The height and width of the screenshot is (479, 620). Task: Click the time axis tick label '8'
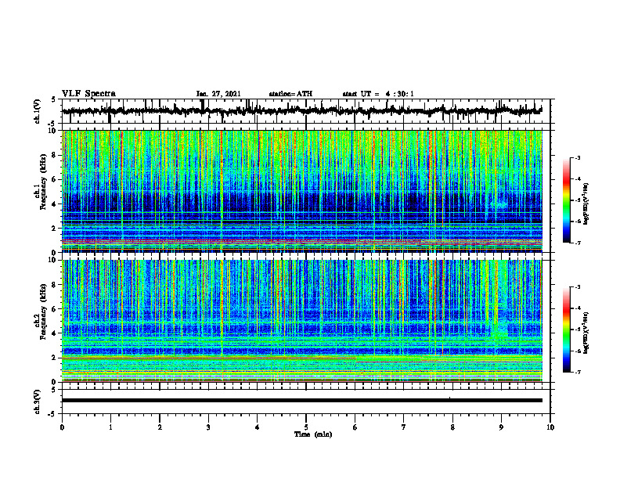coord(452,427)
